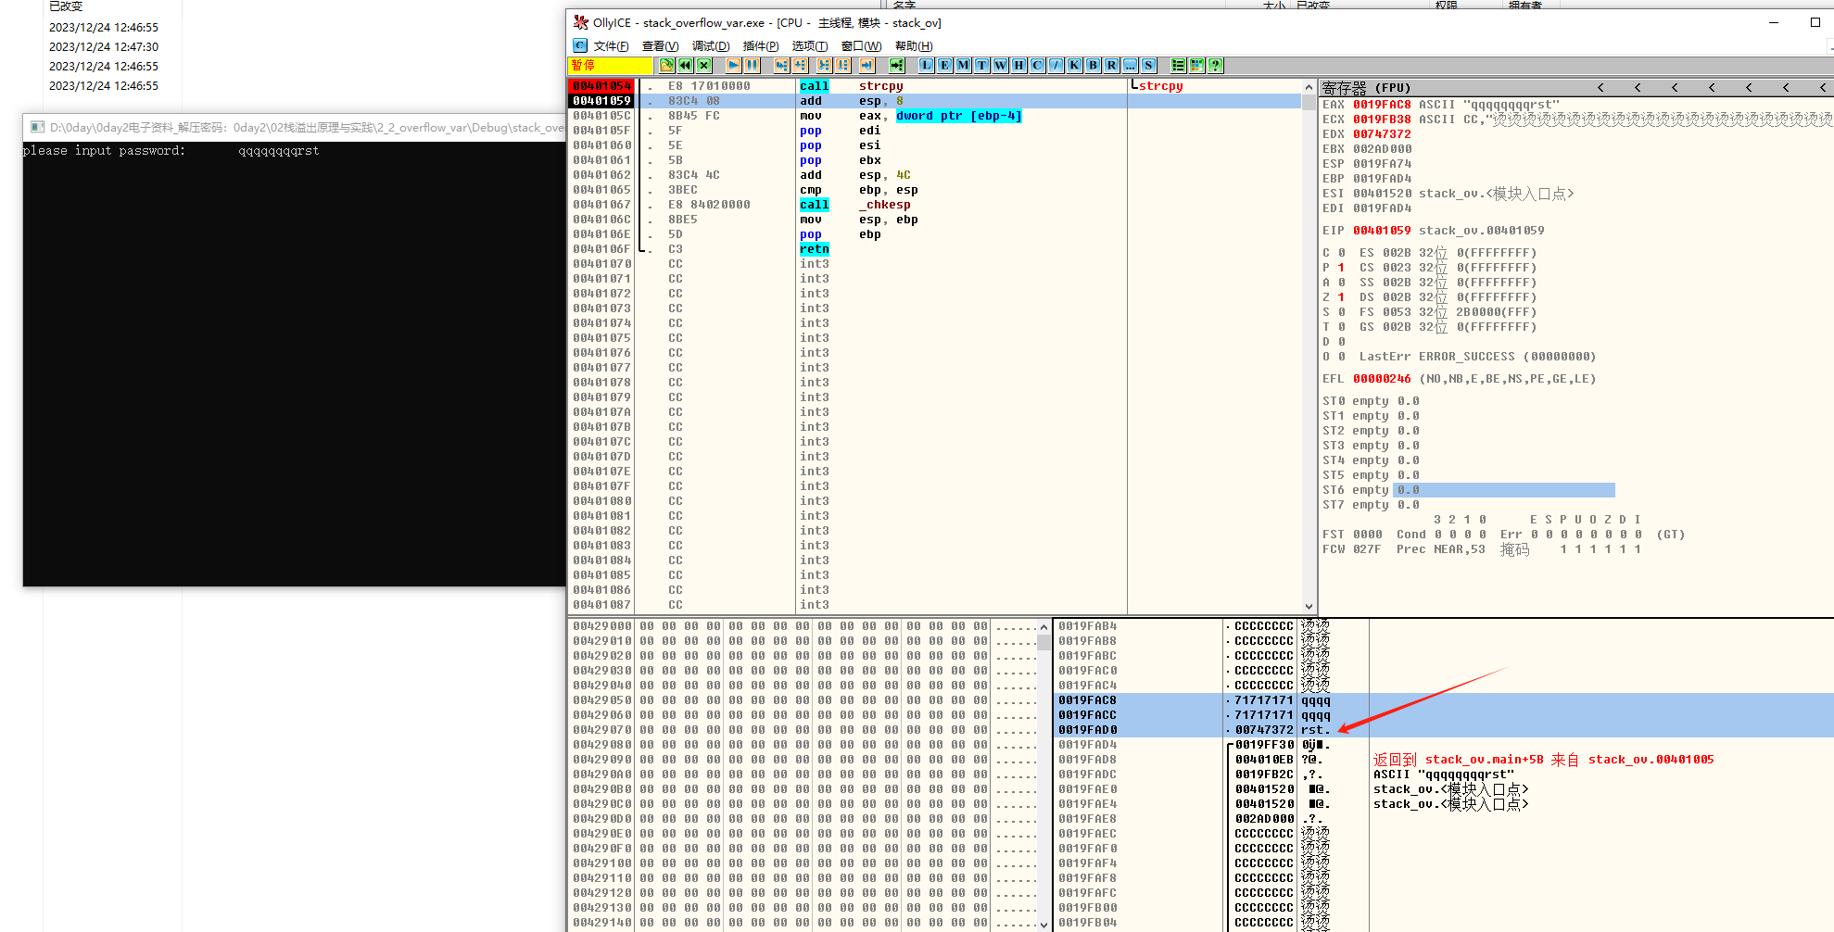This screenshot has width=1834, height=932.
Task: Open the 插件 menu
Action: [761, 45]
